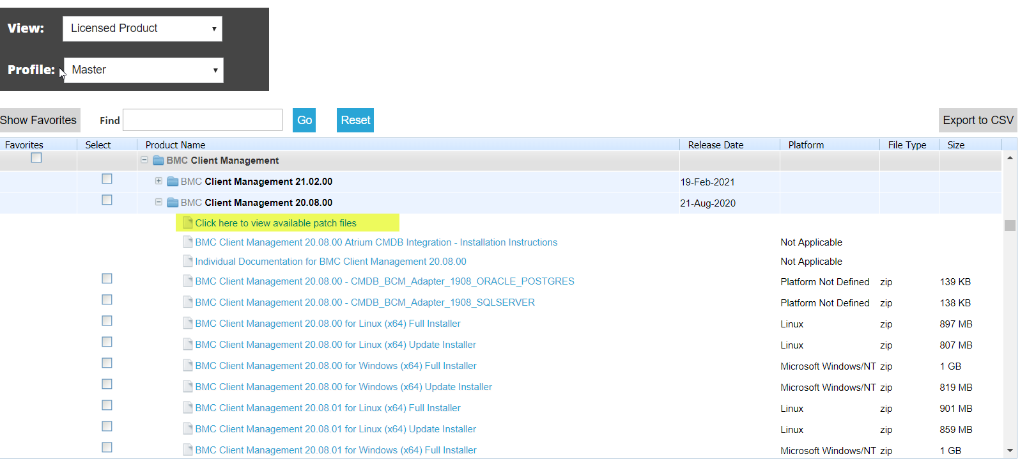Click folder icon of Client Management 21.02.00
The width and height of the screenshot is (1020, 463).
point(173,182)
